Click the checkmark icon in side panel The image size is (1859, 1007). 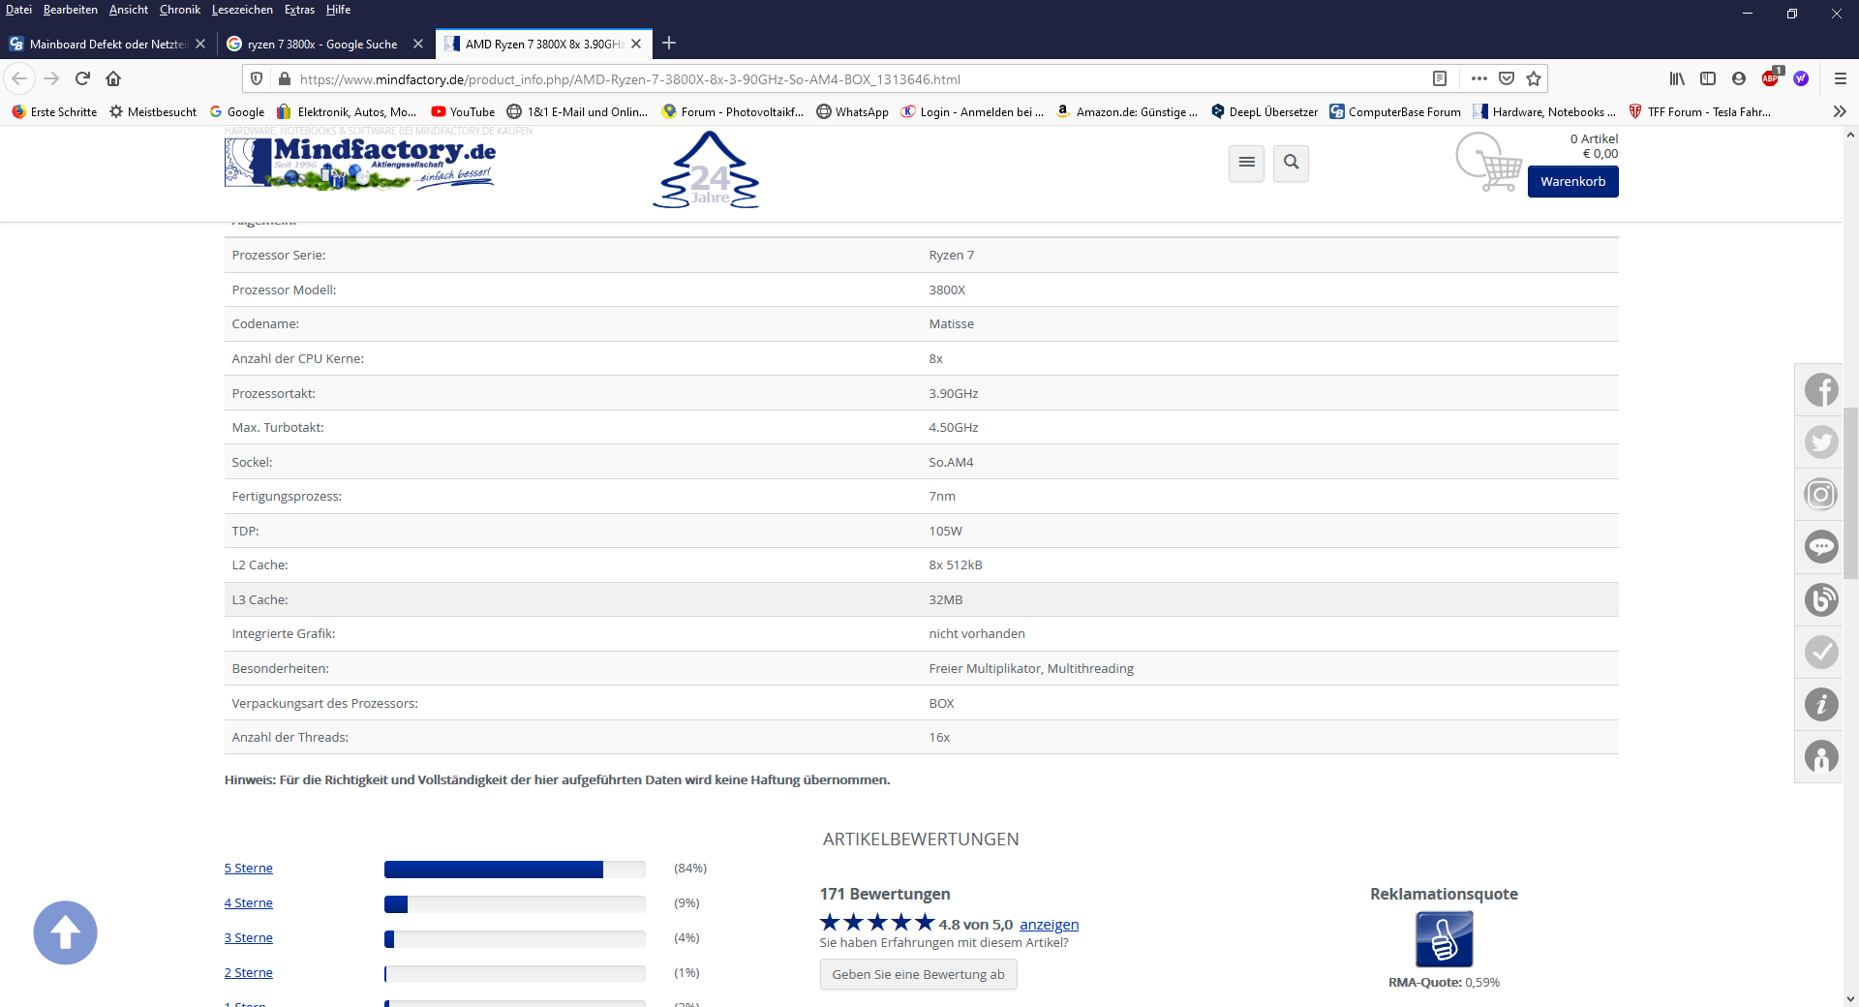(1821, 652)
